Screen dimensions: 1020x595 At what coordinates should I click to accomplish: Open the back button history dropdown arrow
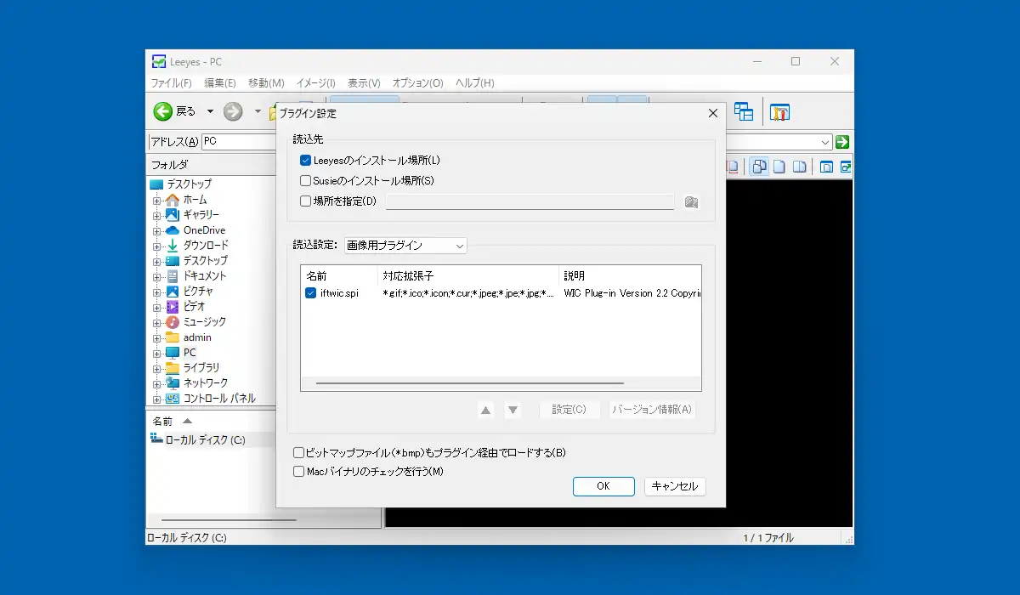(210, 111)
